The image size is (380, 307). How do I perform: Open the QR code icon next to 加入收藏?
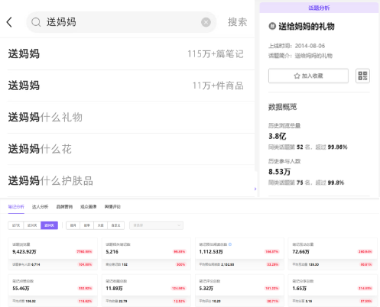[362, 76]
